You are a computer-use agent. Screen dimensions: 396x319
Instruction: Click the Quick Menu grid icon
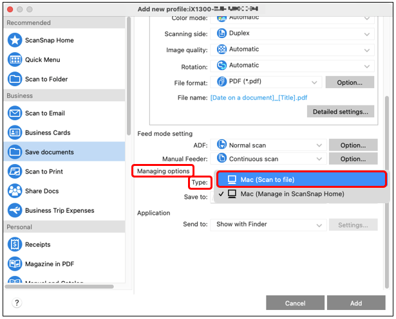click(x=15, y=60)
